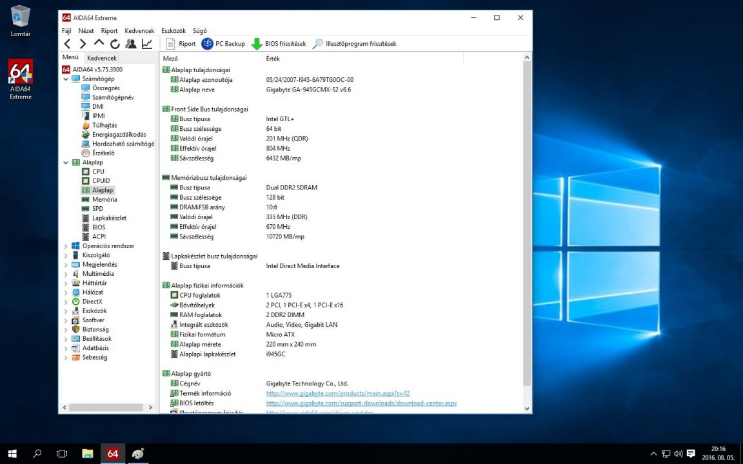743x464 pixels.
Task: Collapse the Számítógép tree node
Action: (66, 79)
